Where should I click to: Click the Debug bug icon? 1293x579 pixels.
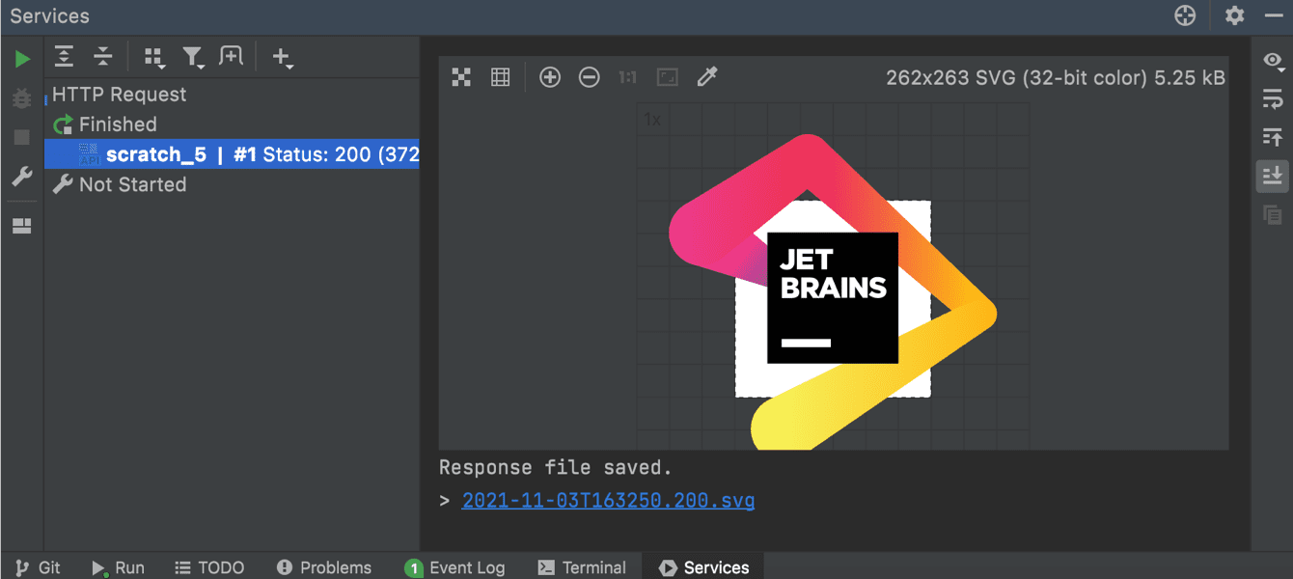(21, 98)
